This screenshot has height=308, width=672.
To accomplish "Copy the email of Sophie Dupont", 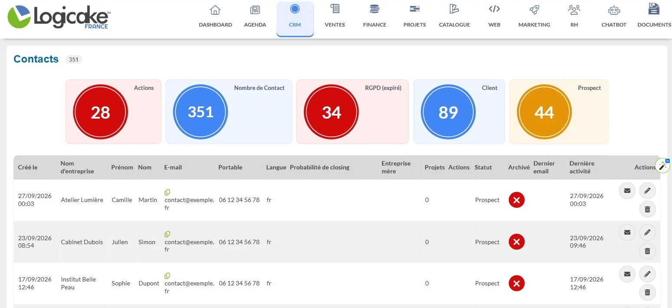I will 167,276.
